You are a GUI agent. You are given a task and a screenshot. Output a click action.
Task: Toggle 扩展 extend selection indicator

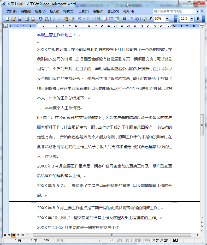pyautogui.click(x=138, y=241)
